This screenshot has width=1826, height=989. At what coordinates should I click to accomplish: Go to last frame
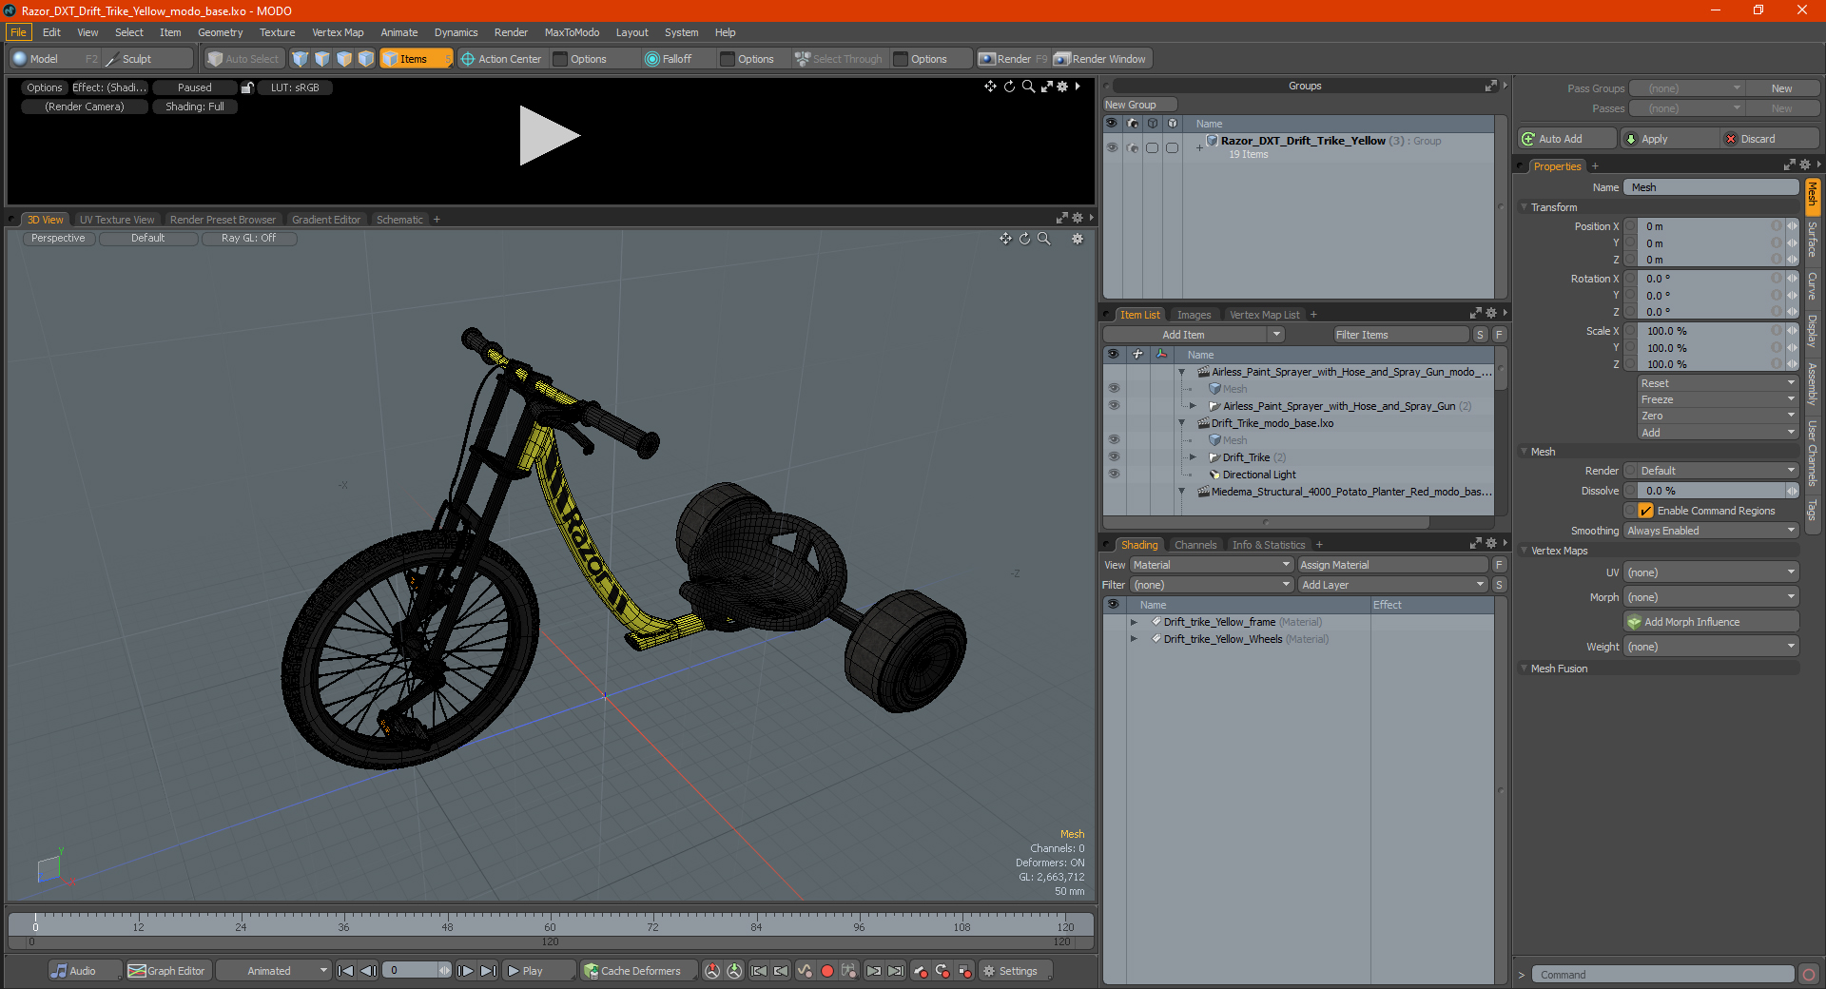pos(488,971)
